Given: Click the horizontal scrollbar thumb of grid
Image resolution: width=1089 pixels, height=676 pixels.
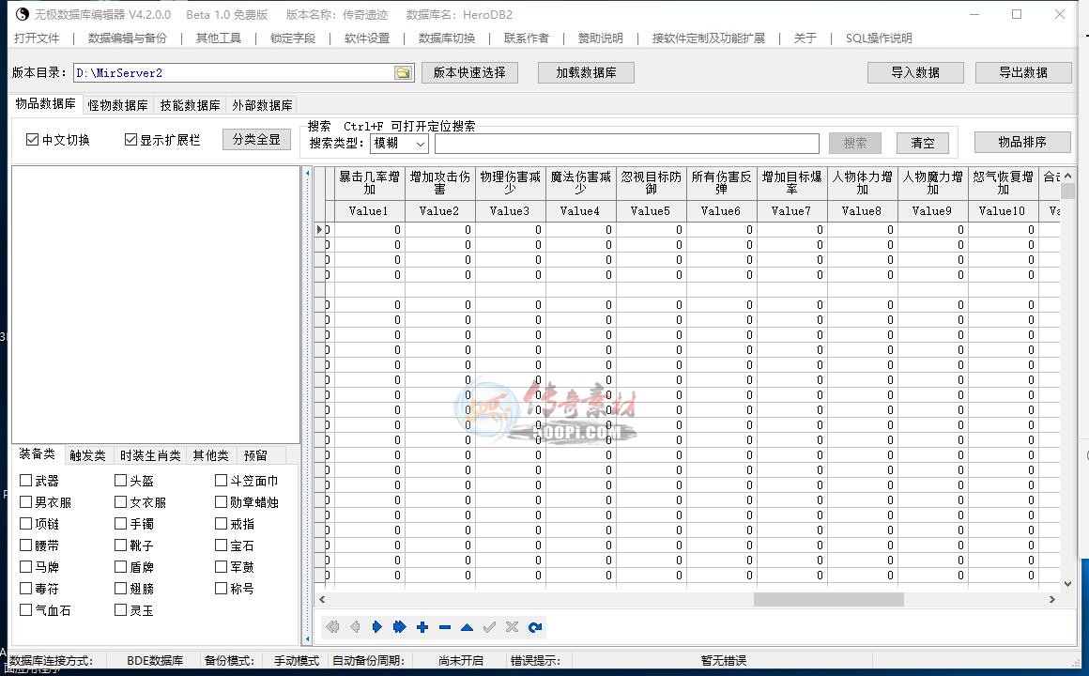Looking at the screenshot, I should tap(829, 599).
